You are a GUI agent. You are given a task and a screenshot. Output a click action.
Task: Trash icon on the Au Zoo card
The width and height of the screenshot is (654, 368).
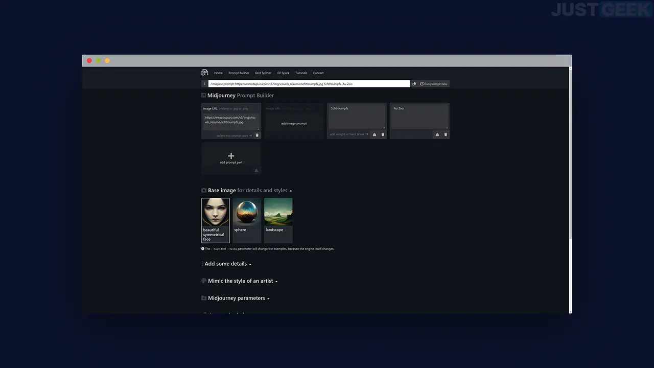[446, 134]
